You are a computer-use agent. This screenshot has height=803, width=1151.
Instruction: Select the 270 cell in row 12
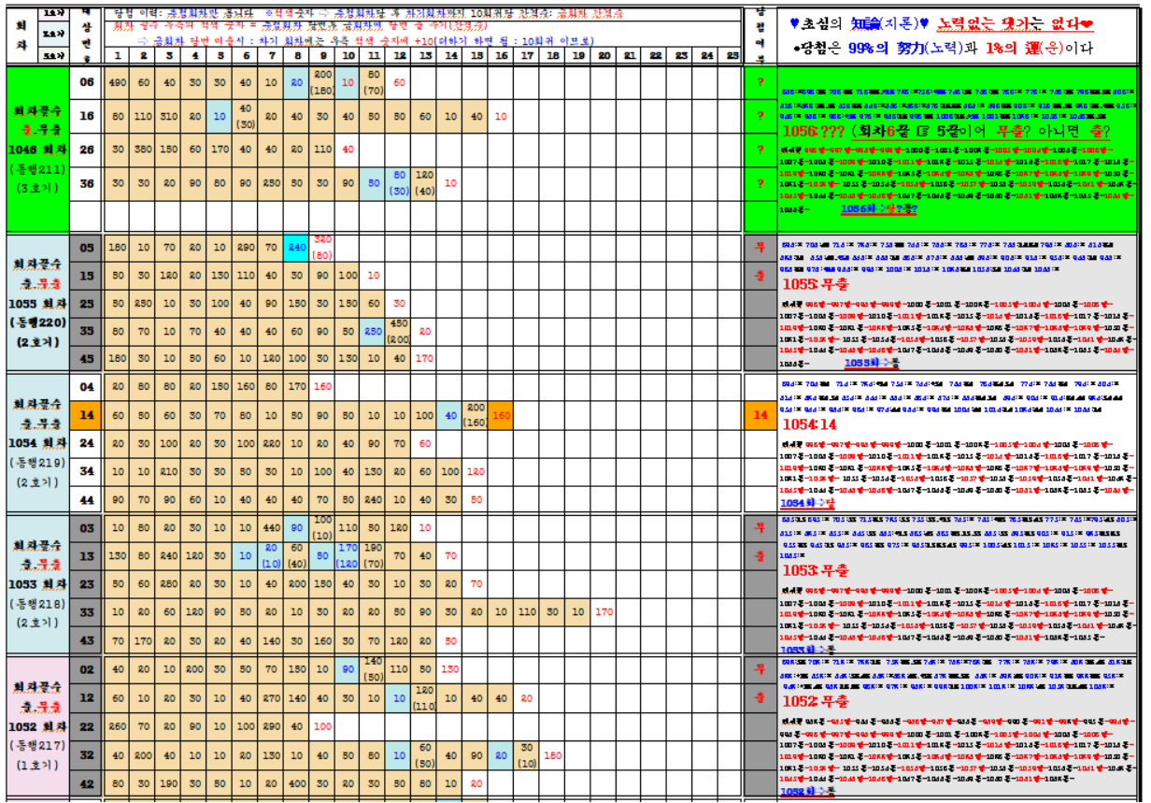click(272, 698)
